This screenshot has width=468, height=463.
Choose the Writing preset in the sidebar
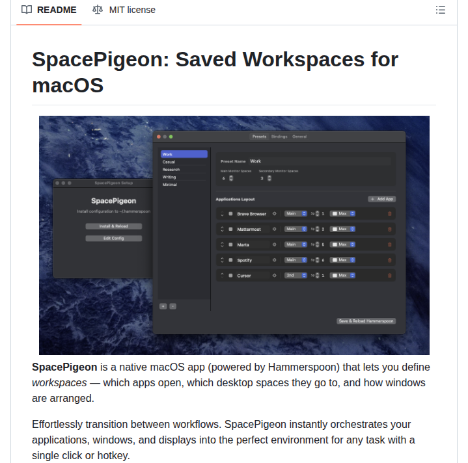[184, 177]
